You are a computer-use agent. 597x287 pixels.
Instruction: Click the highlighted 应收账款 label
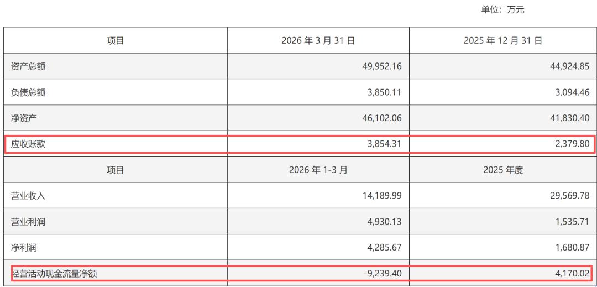pyautogui.click(x=29, y=144)
